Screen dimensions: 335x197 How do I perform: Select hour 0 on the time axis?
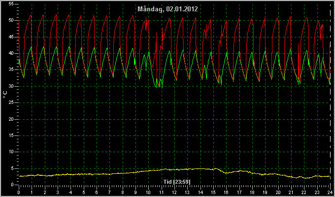(x=19, y=192)
